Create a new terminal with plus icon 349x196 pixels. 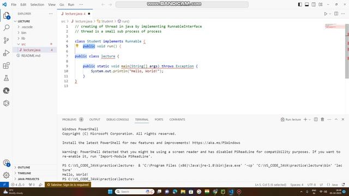305,119
